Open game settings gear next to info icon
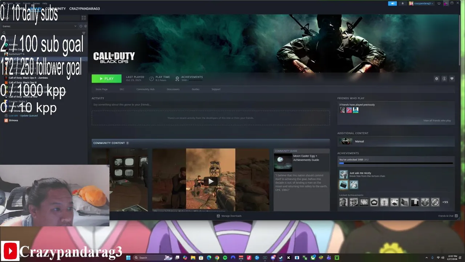The height and width of the screenshot is (262, 465). pyautogui.click(x=437, y=79)
